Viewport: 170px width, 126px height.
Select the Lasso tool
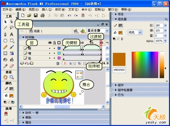pos(12,28)
